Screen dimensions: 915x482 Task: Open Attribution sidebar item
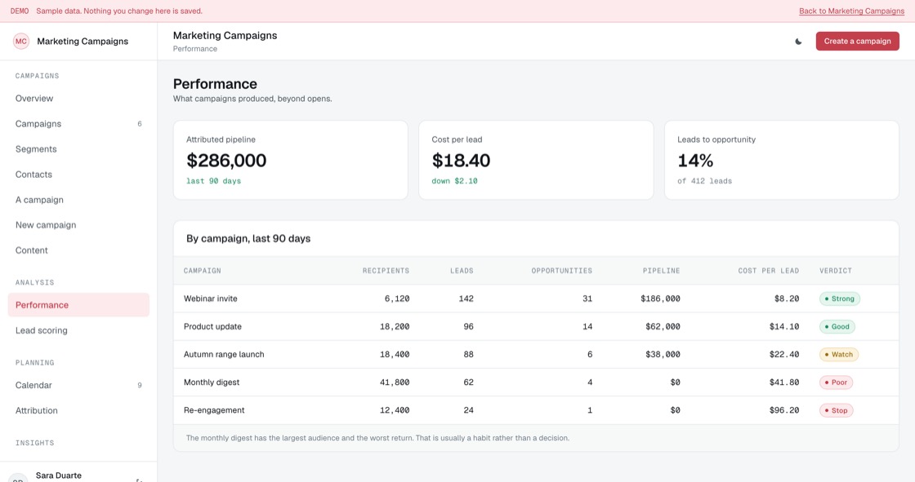coord(78,410)
